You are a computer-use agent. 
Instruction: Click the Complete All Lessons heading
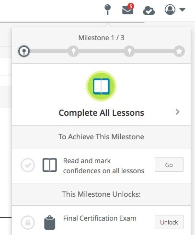point(101,113)
